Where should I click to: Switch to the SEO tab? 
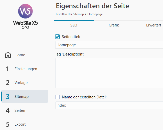pyautogui.click(x=74, y=25)
